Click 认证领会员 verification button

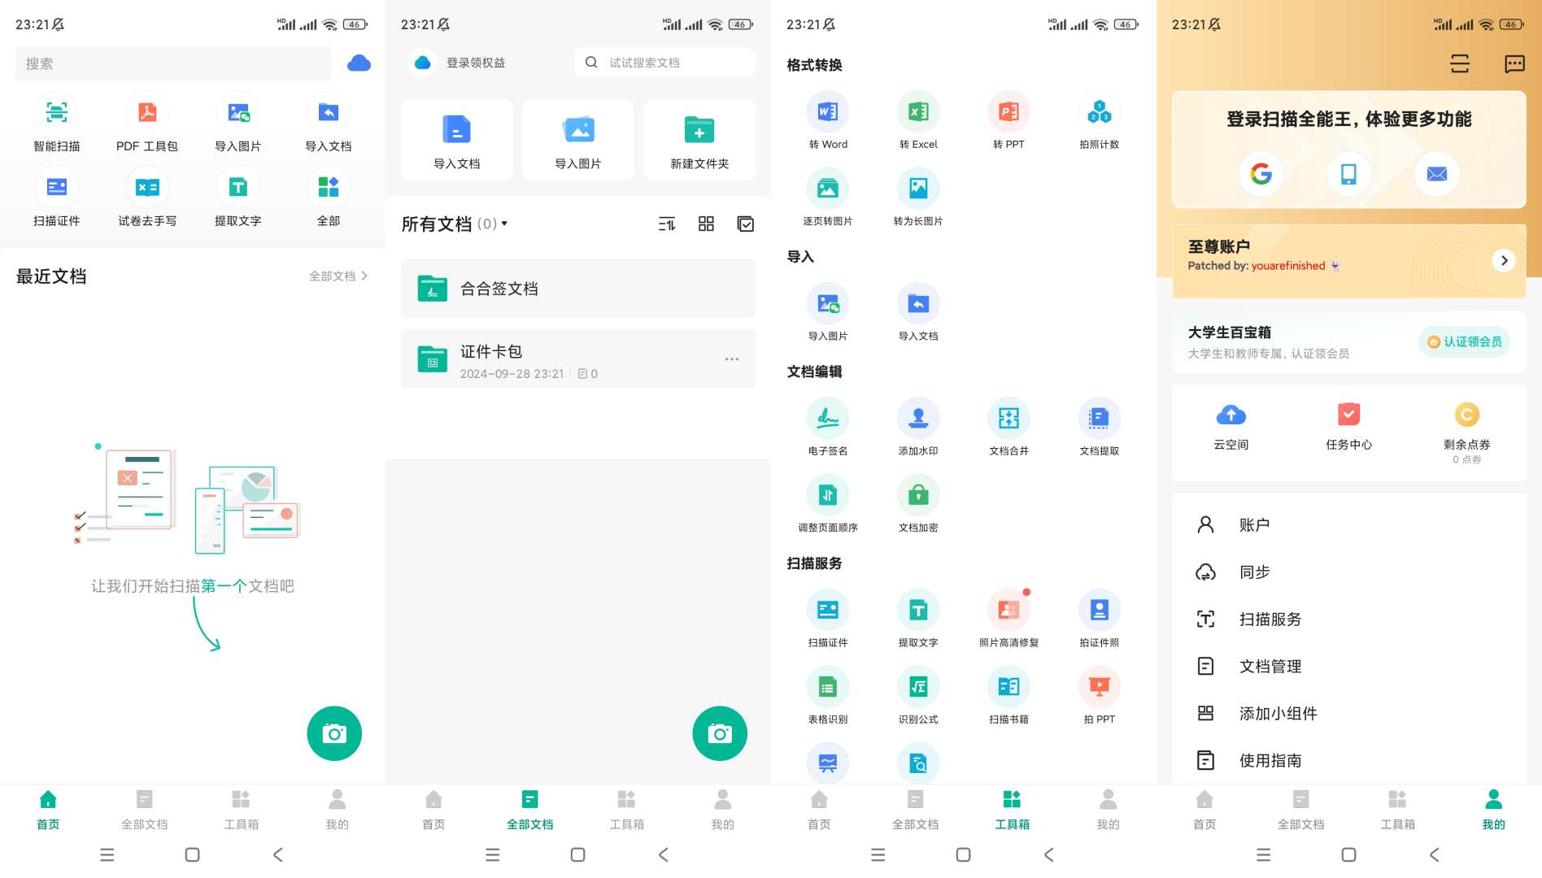tap(1464, 342)
